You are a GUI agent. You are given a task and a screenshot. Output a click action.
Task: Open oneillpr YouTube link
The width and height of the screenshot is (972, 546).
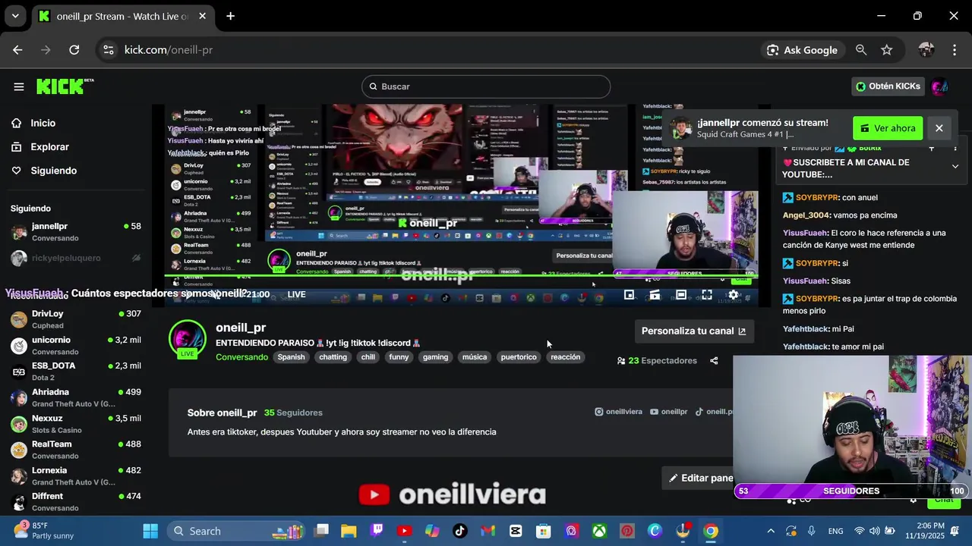coord(668,412)
